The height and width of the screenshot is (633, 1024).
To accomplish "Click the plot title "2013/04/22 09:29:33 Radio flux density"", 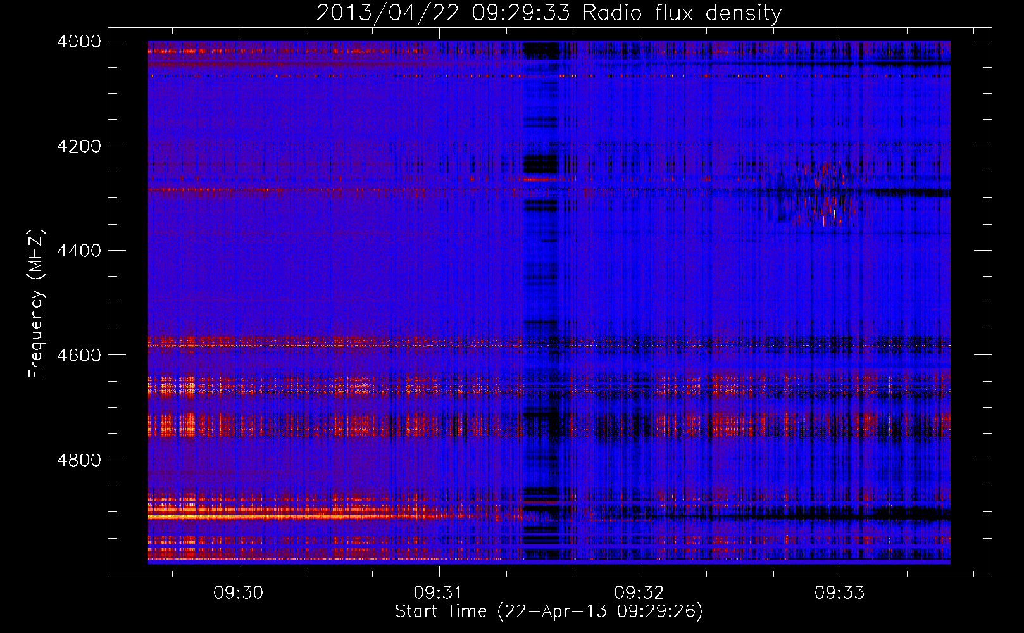I will click(x=549, y=13).
